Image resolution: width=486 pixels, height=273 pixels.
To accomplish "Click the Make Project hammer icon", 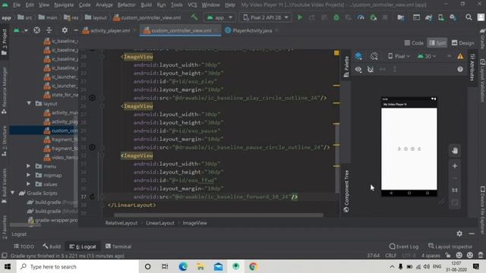I will click(x=194, y=17).
